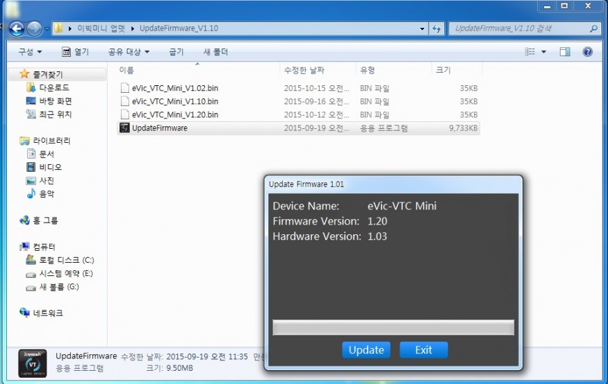Open 최근 위치 in the navigation pane
Viewport: 608px width, 384px height.
coord(56,114)
